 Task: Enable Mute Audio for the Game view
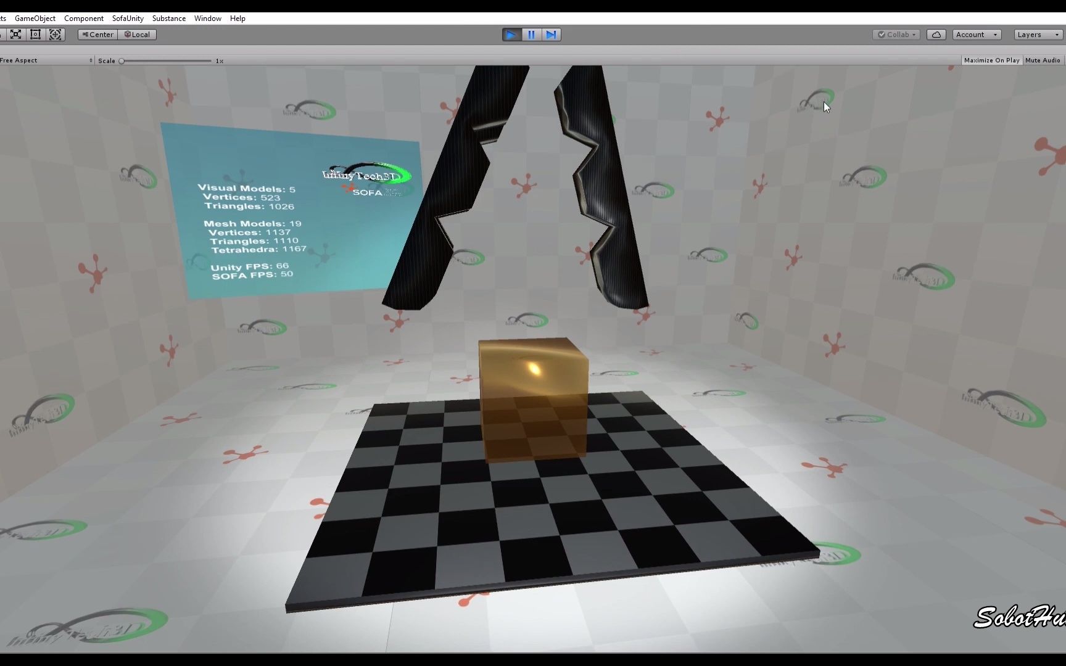click(x=1043, y=60)
